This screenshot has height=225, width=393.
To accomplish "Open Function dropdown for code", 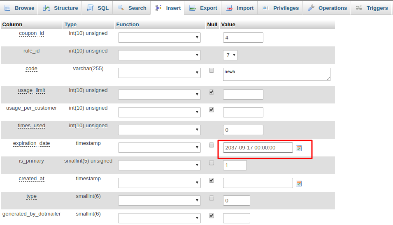I will tap(159, 73).
